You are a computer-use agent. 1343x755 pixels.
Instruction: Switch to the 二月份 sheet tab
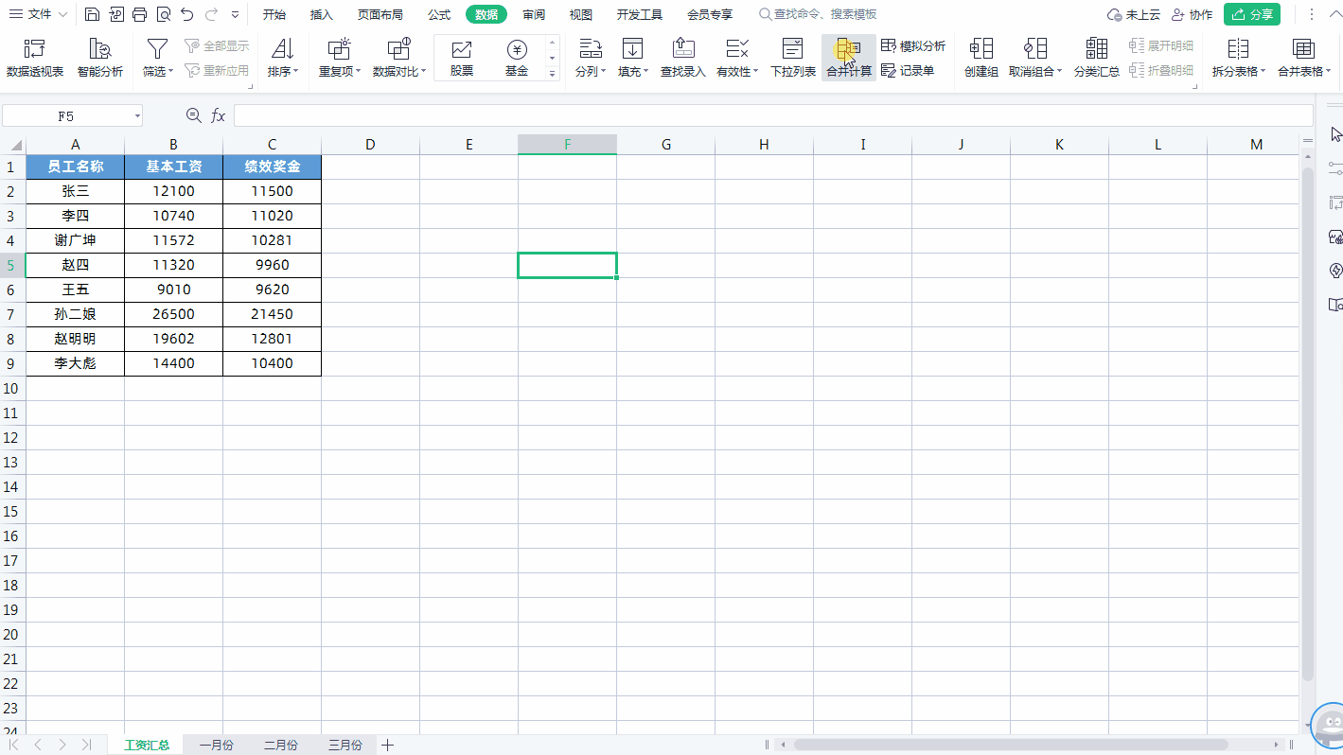[280, 746]
